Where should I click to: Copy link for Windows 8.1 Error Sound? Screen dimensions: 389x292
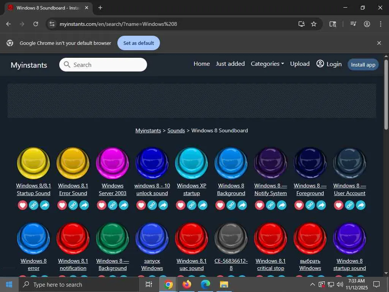click(73, 205)
